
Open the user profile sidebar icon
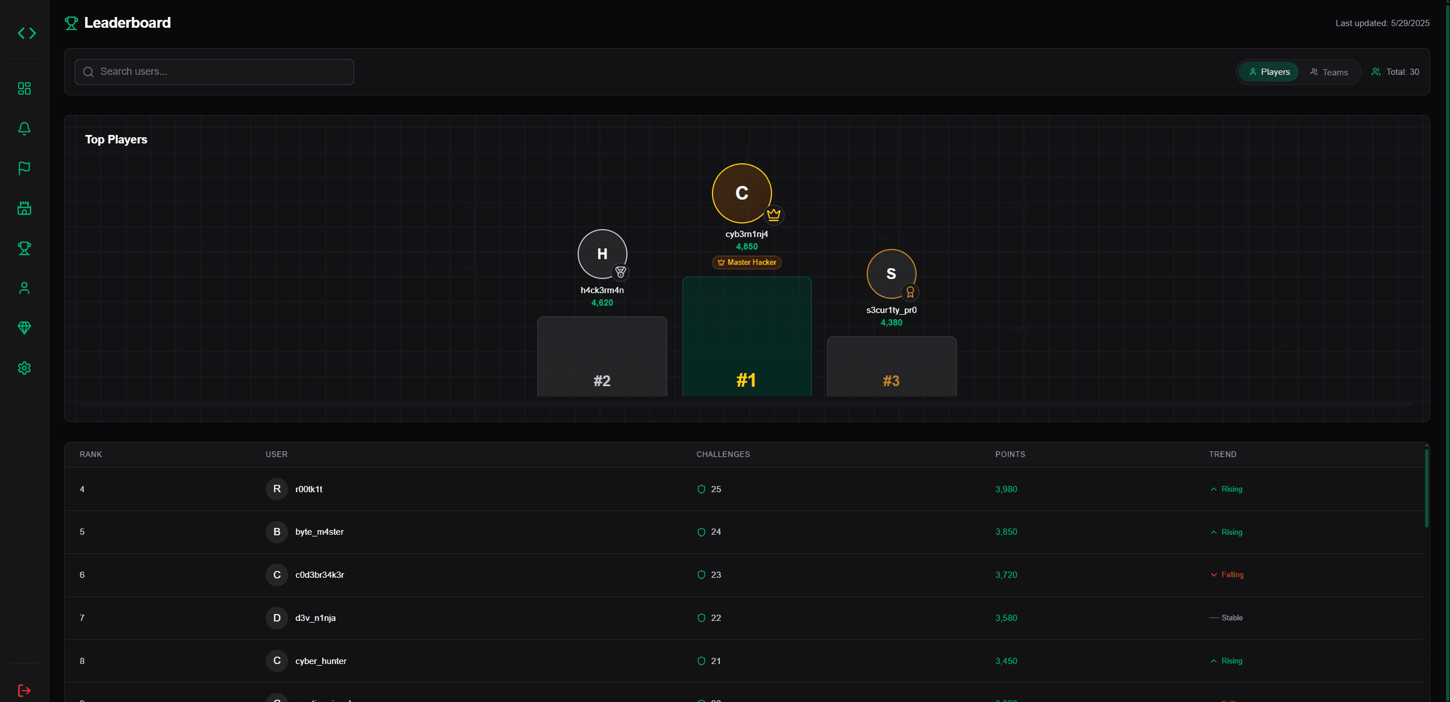[24, 288]
